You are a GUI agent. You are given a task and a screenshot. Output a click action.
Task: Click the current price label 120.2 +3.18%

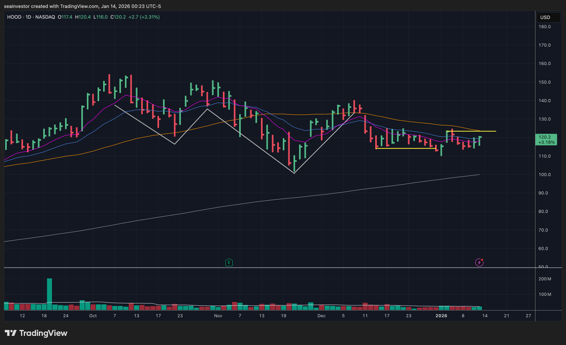[547, 139]
